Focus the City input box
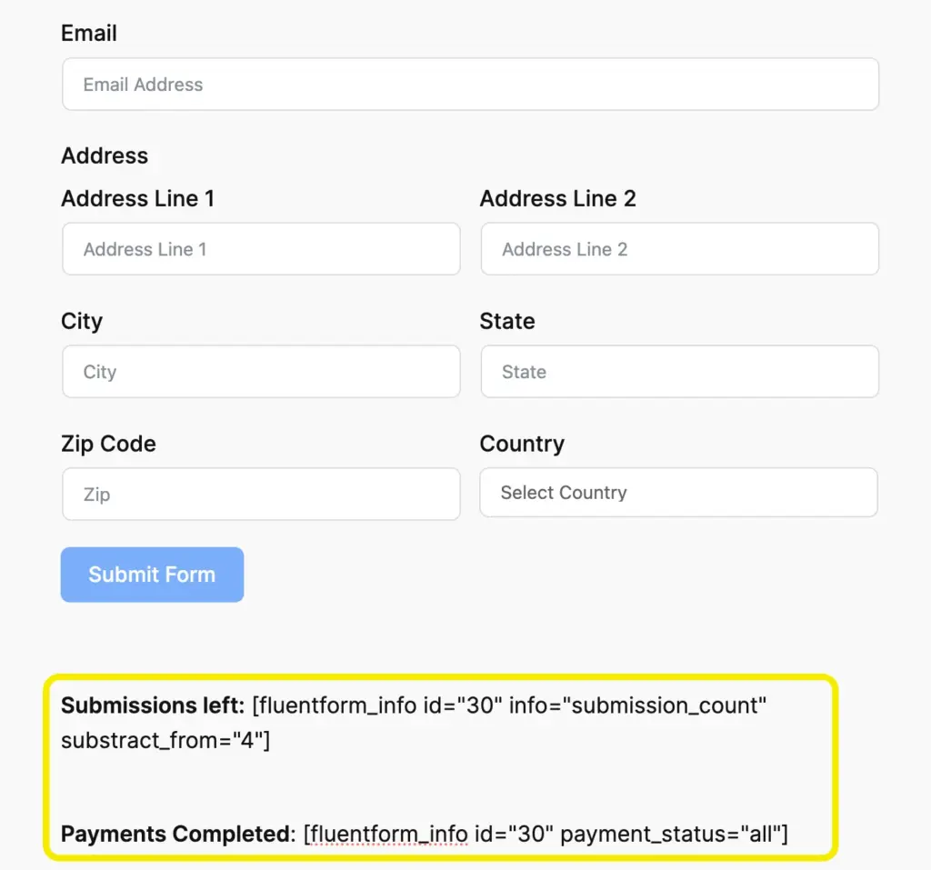Image resolution: width=931 pixels, height=870 pixels. pyautogui.click(x=261, y=371)
